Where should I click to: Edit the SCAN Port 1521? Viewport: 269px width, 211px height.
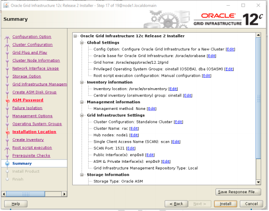point(131,148)
